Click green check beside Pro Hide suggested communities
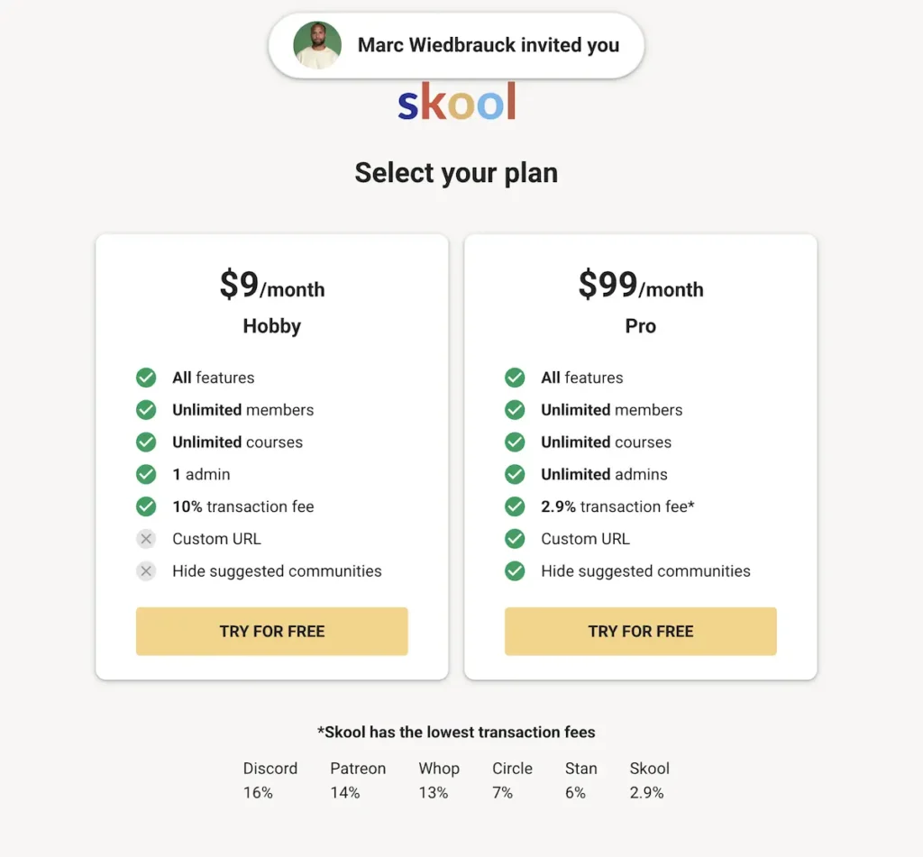This screenshot has height=857, width=923. pos(515,571)
